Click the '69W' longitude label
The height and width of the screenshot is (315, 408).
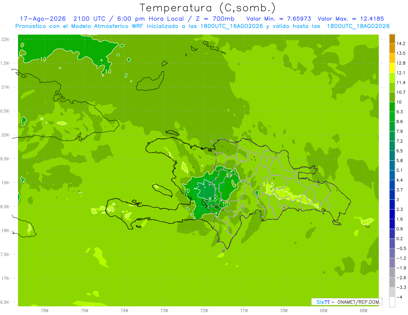[324, 311]
